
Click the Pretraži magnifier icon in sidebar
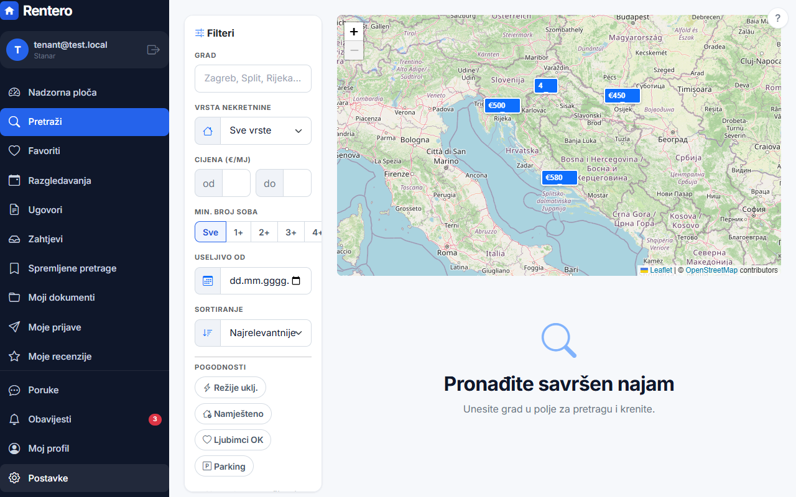click(14, 122)
